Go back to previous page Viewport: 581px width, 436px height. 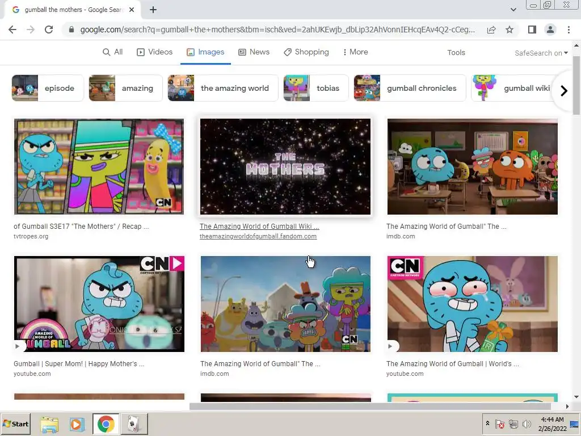12,30
